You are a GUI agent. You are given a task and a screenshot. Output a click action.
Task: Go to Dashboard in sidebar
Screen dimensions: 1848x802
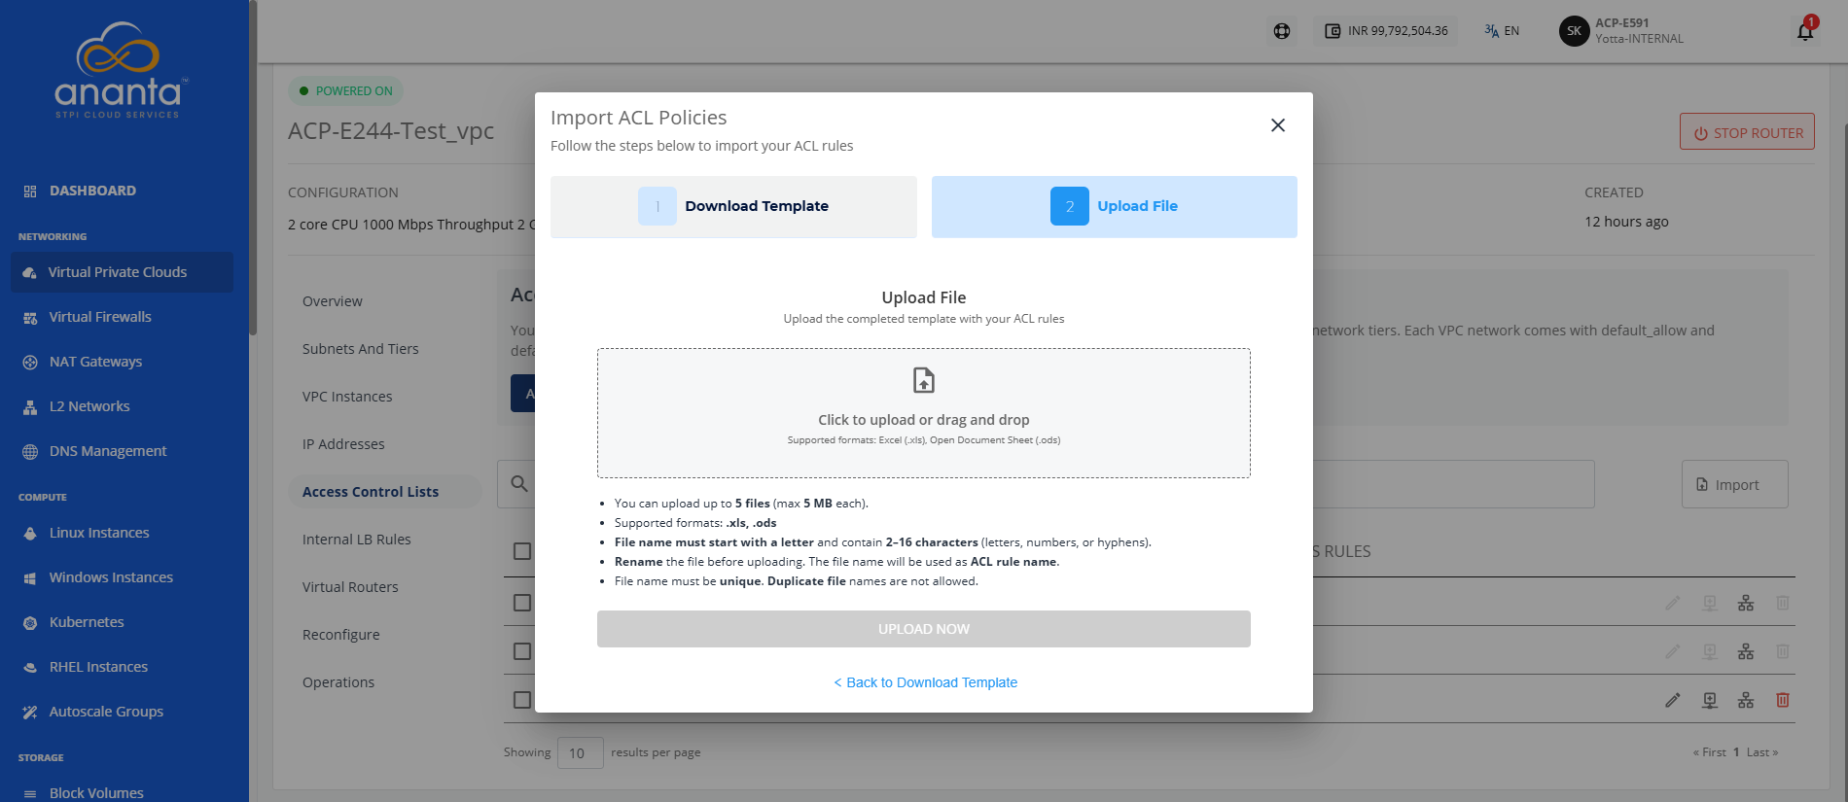pos(92,191)
